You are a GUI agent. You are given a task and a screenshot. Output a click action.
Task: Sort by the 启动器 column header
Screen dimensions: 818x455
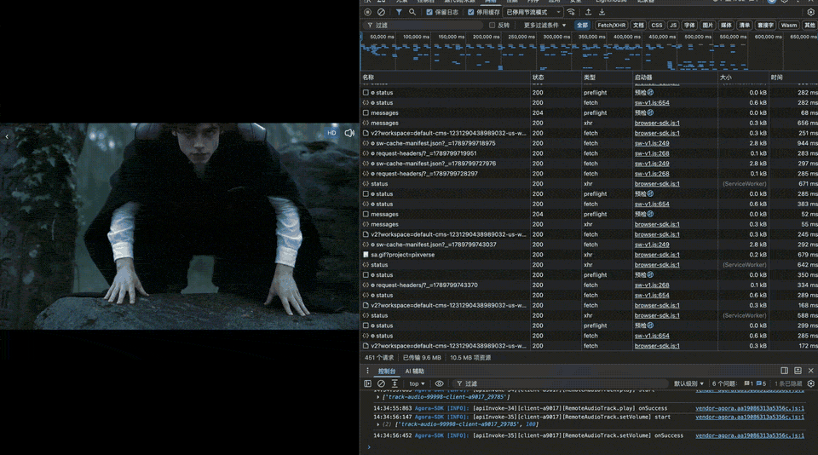click(x=675, y=78)
